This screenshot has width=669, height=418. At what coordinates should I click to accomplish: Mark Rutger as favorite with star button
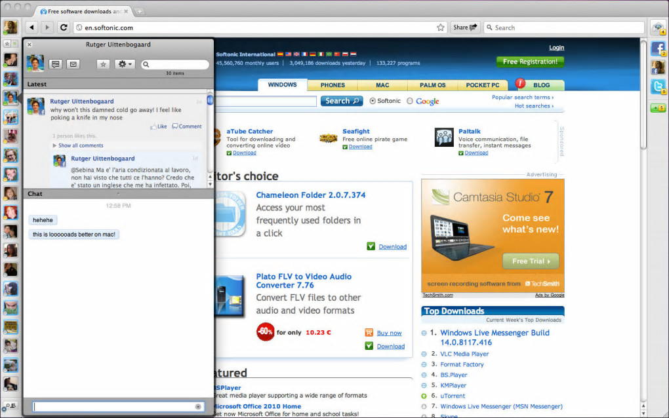click(x=103, y=64)
